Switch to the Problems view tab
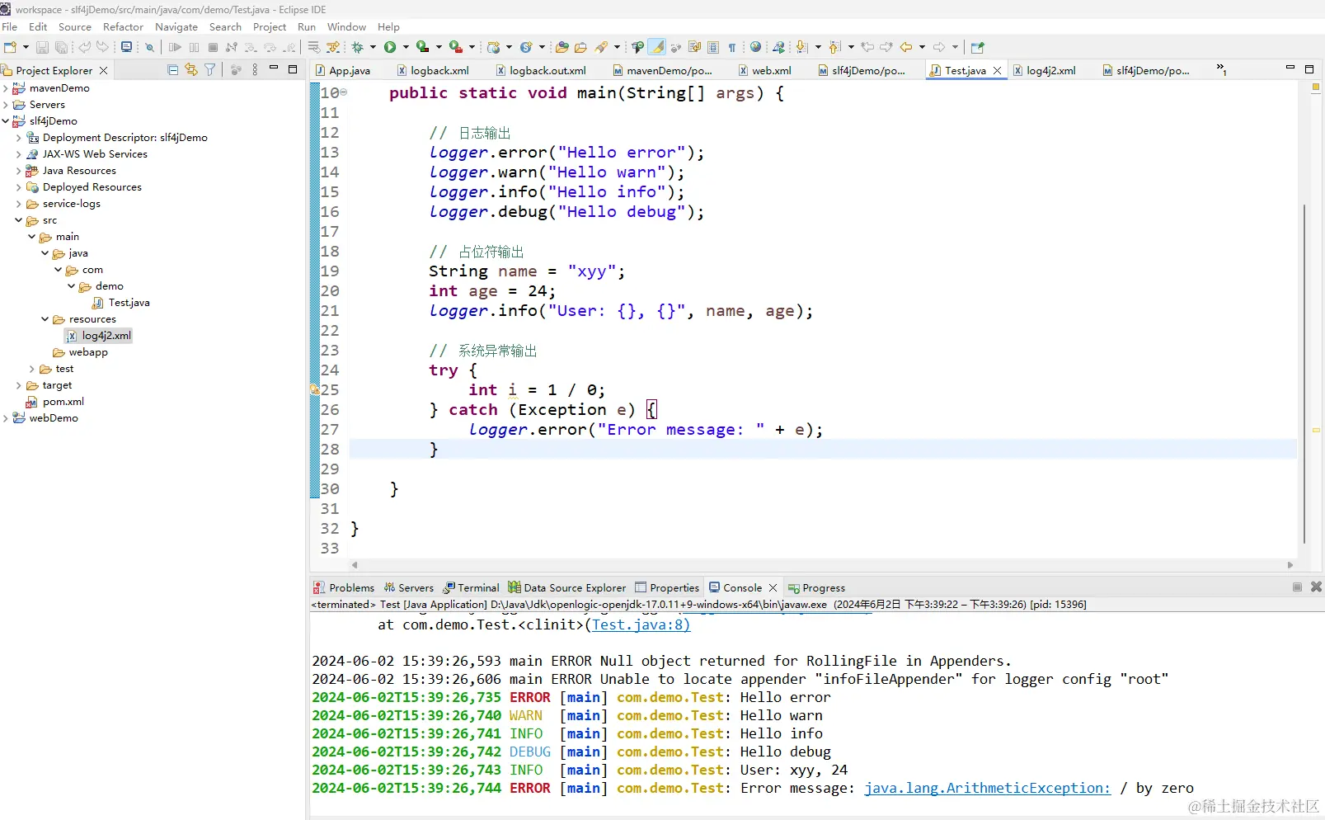 (x=344, y=587)
